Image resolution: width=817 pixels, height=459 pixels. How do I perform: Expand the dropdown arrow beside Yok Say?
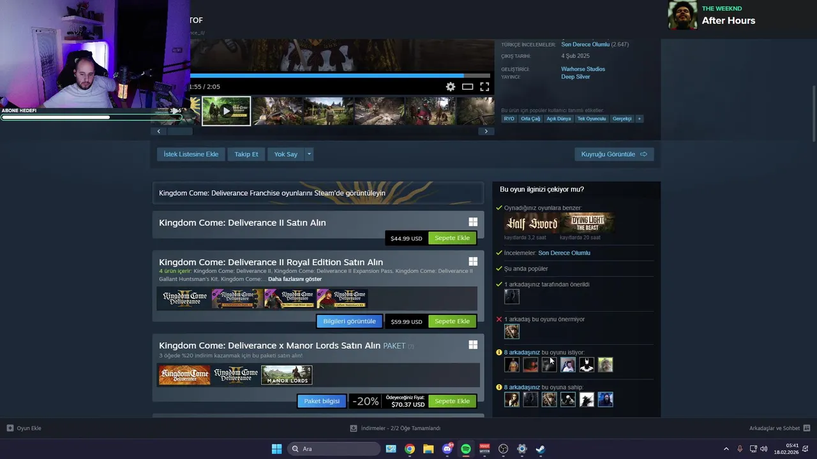point(309,154)
